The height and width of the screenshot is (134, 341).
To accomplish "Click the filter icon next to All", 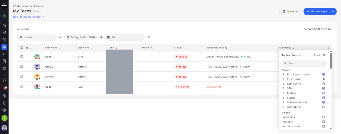I will tap(149, 37).
